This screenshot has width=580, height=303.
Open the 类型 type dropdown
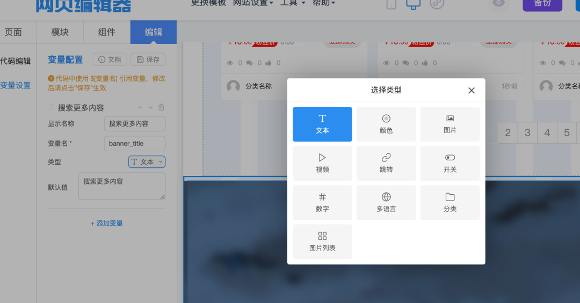coord(147,162)
